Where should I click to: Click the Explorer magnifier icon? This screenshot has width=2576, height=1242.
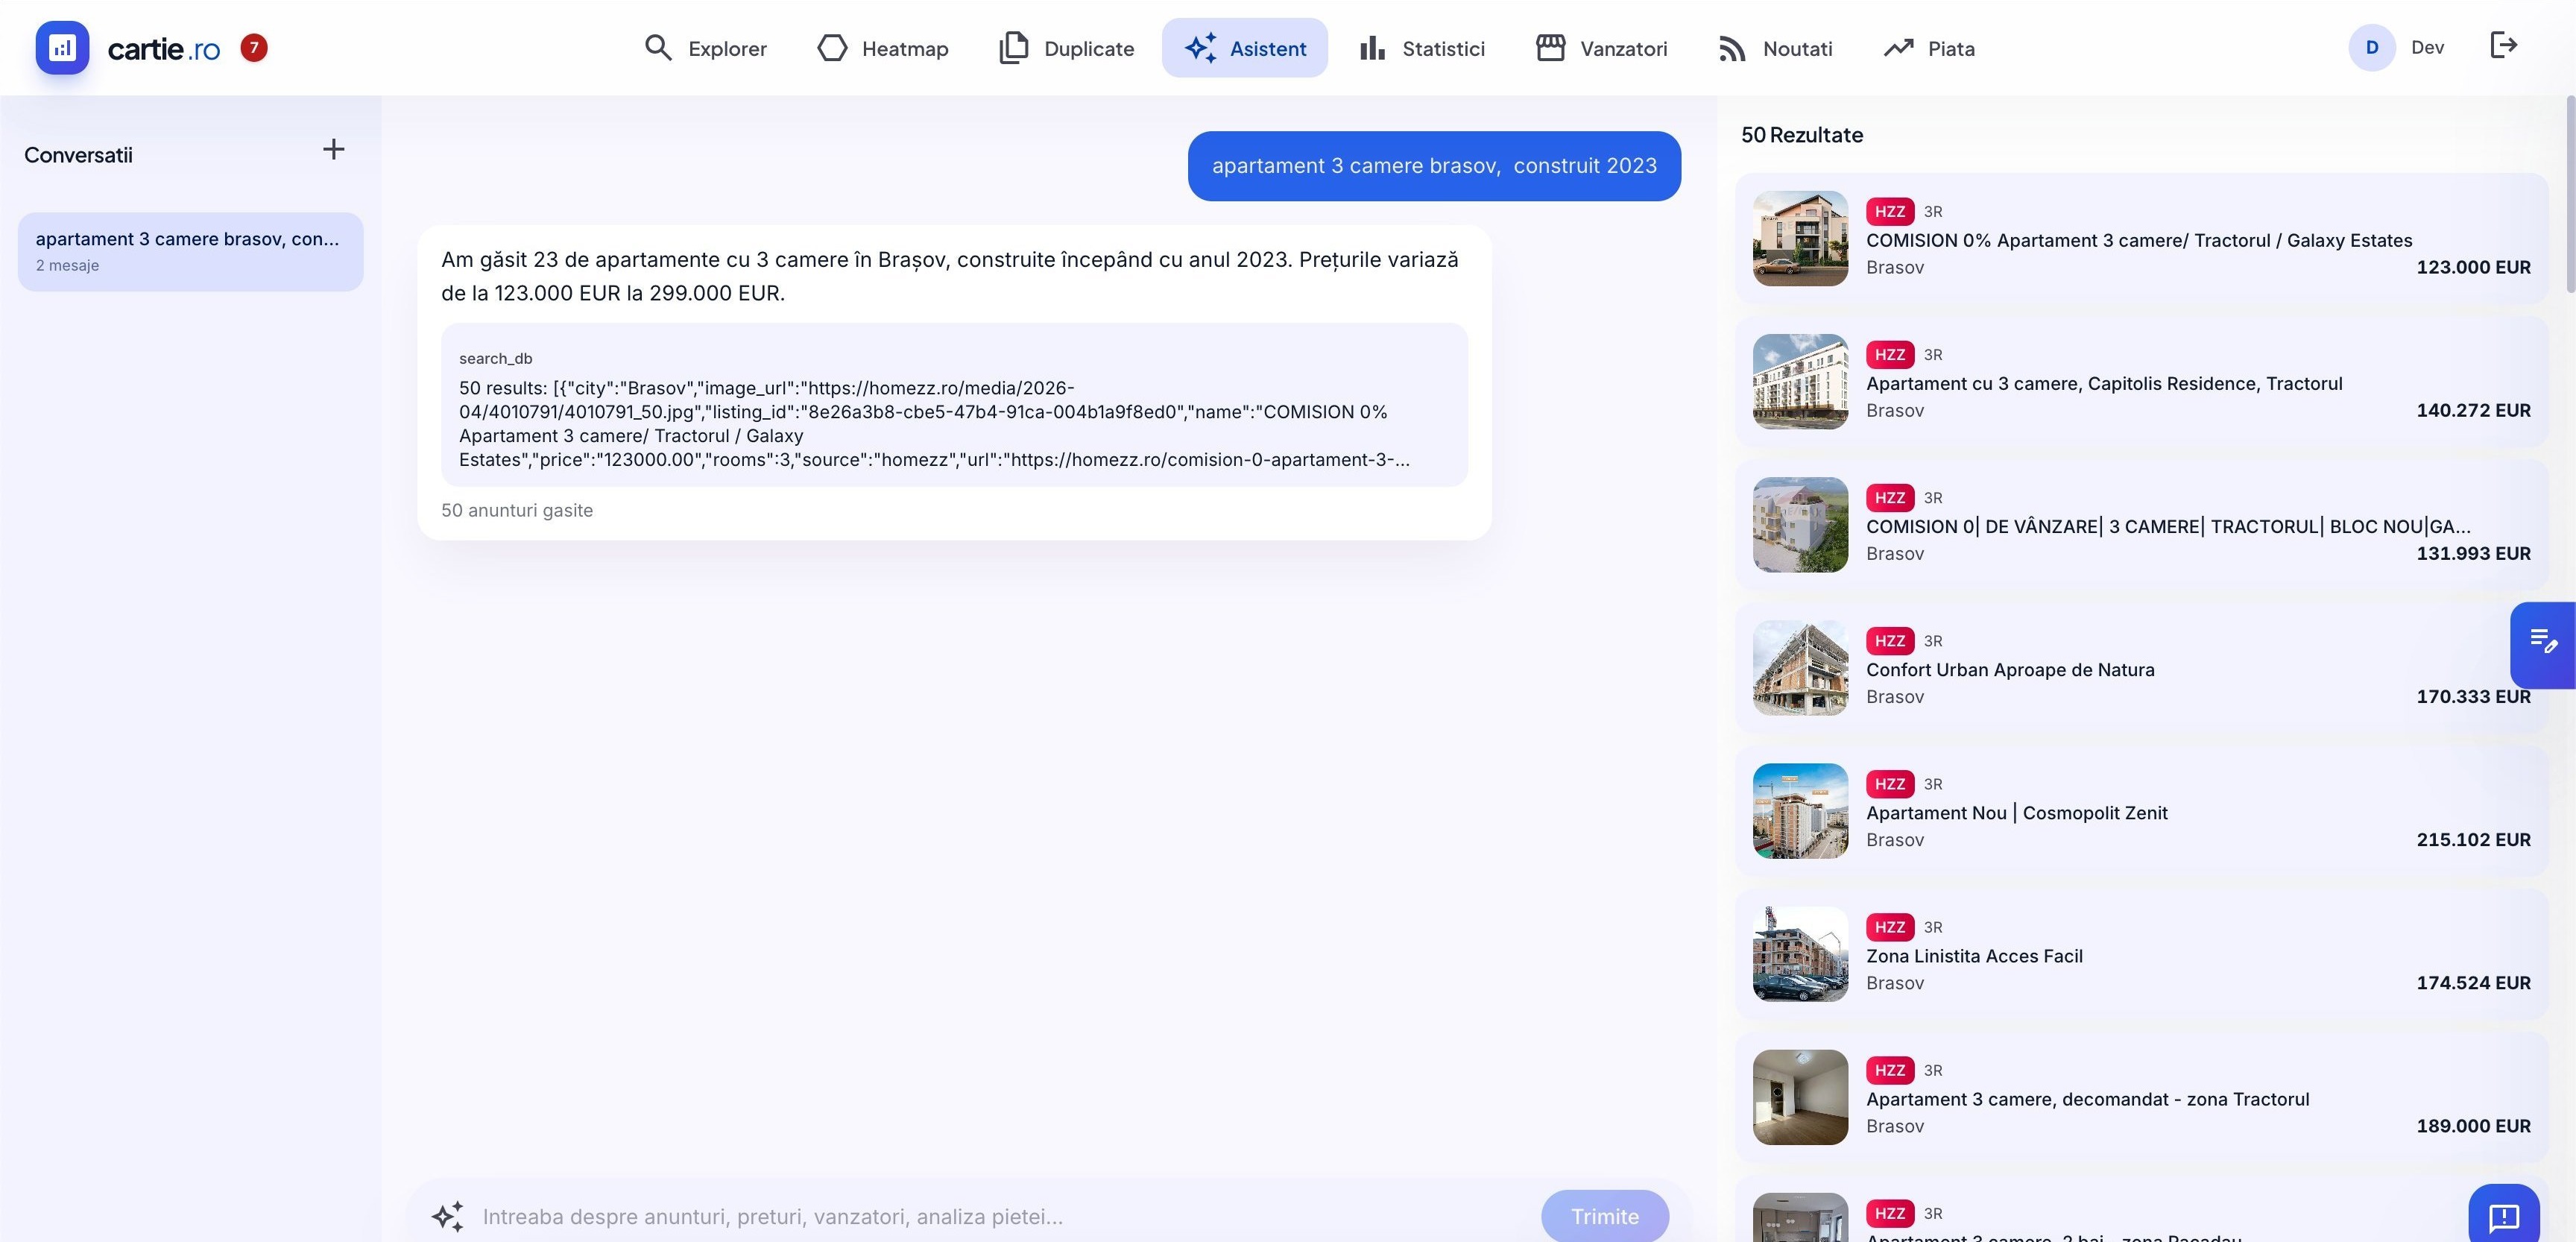pyautogui.click(x=657, y=48)
